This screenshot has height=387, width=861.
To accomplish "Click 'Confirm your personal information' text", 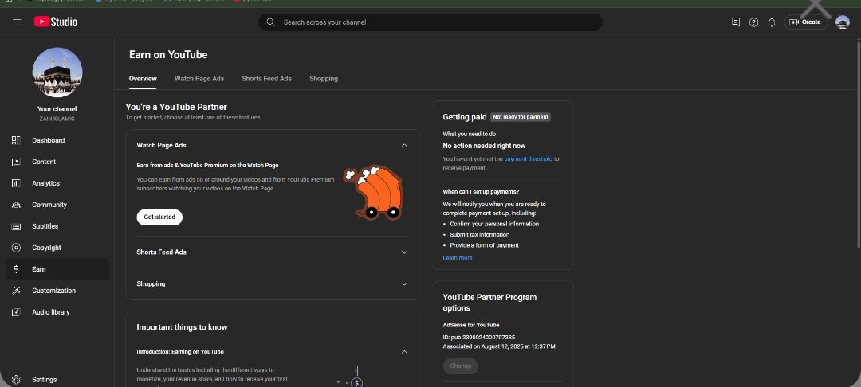I will pyautogui.click(x=494, y=225).
